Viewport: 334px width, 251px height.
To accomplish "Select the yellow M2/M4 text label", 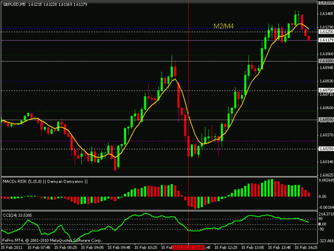I will coord(224,26).
